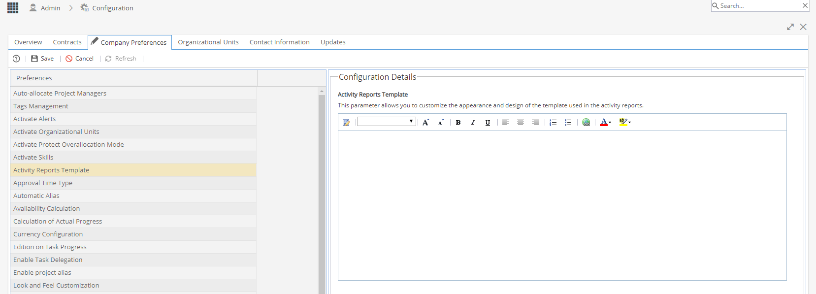The image size is (816, 294).
Task: Go to the Updates tab
Action: tap(333, 42)
